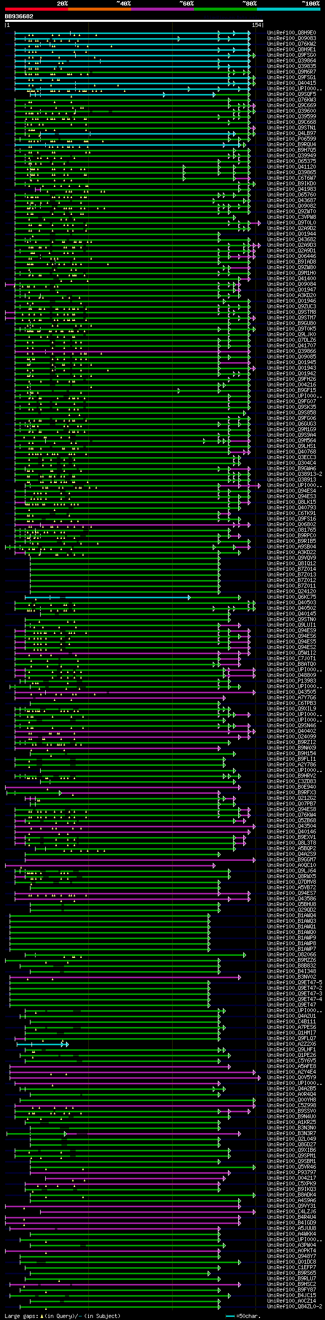This screenshot has width=325, height=1320.
Task: Select the UniRef100_Q09083 hit label
Action: (x=291, y=39)
